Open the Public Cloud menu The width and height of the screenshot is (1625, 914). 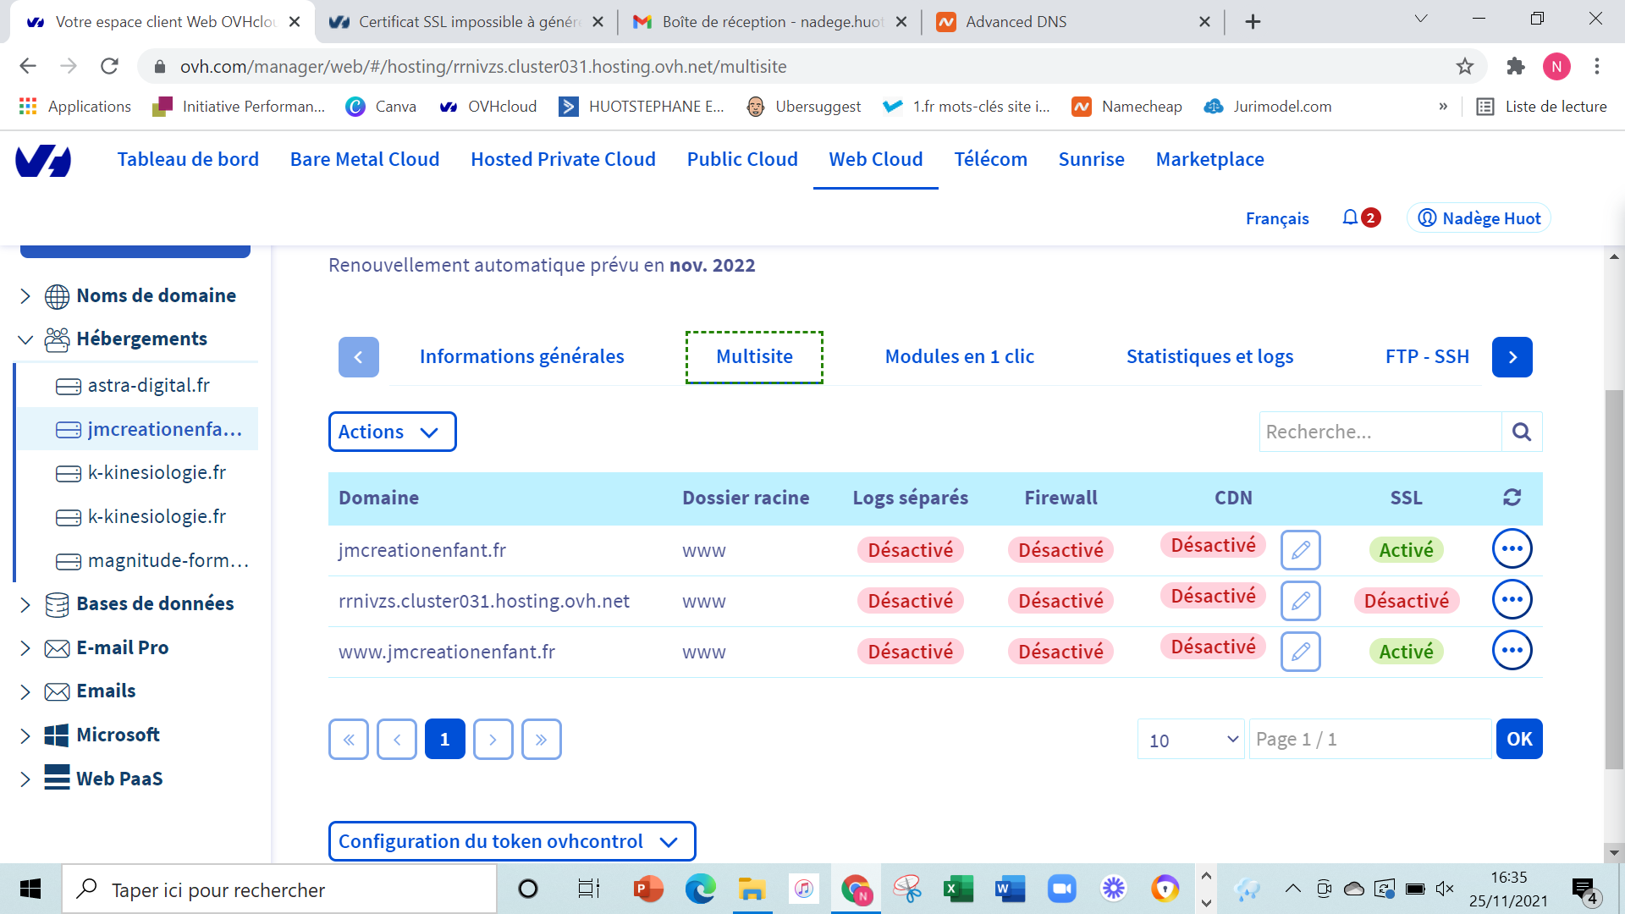[x=741, y=159]
